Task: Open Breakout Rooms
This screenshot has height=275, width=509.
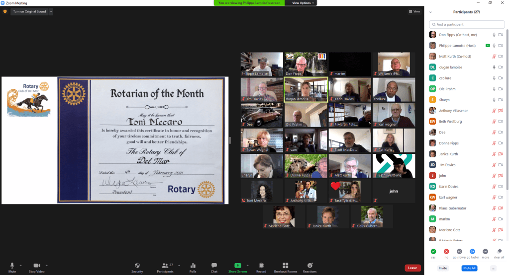Action: click(x=285, y=266)
